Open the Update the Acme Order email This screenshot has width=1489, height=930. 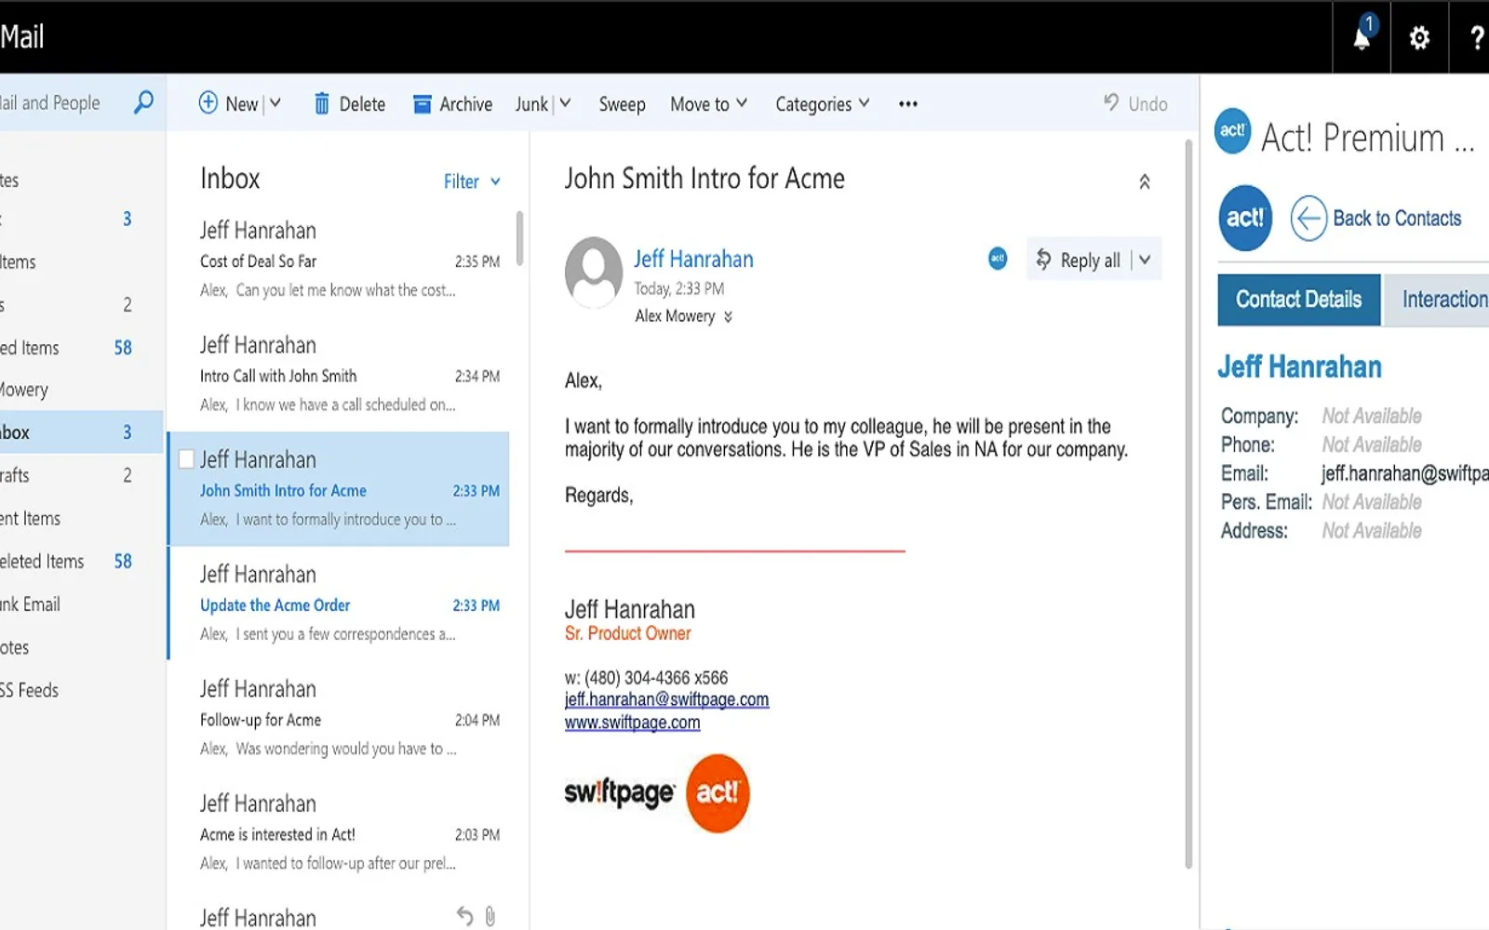[x=339, y=604]
